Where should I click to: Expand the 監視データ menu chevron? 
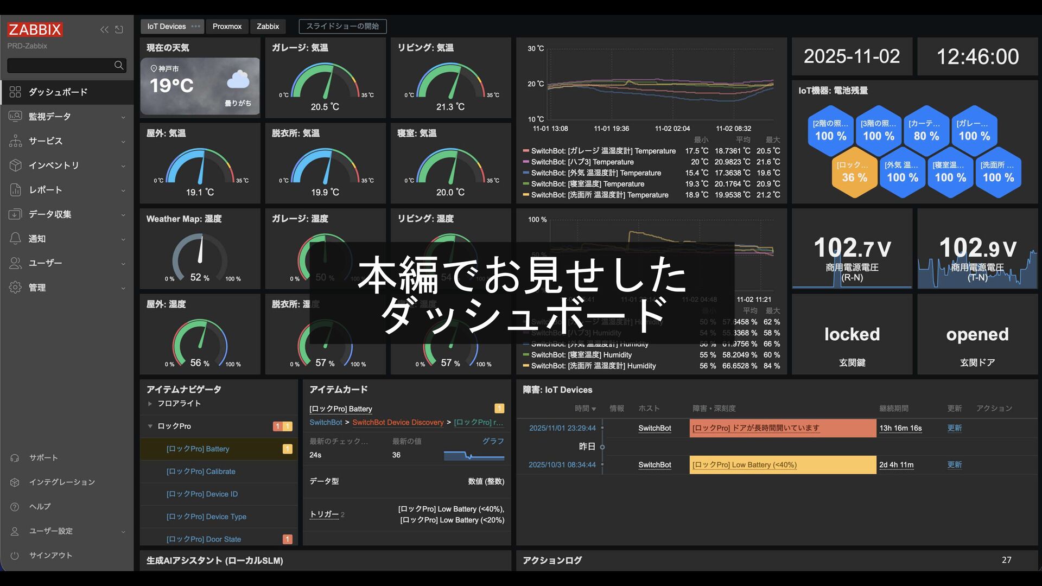pyautogui.click(x=123, y=117)
